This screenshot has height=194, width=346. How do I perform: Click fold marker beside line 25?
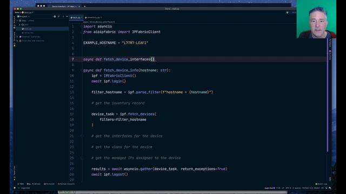(82, 158)
